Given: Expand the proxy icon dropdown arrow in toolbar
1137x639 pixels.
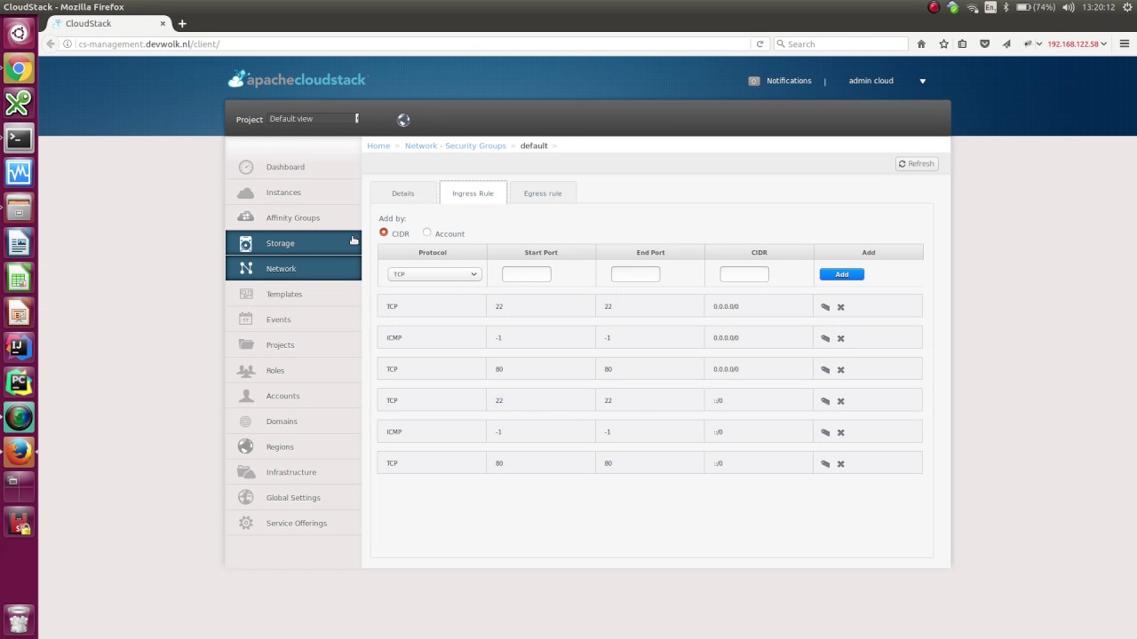Looking at the screenshot, I should click(1038, 44).
